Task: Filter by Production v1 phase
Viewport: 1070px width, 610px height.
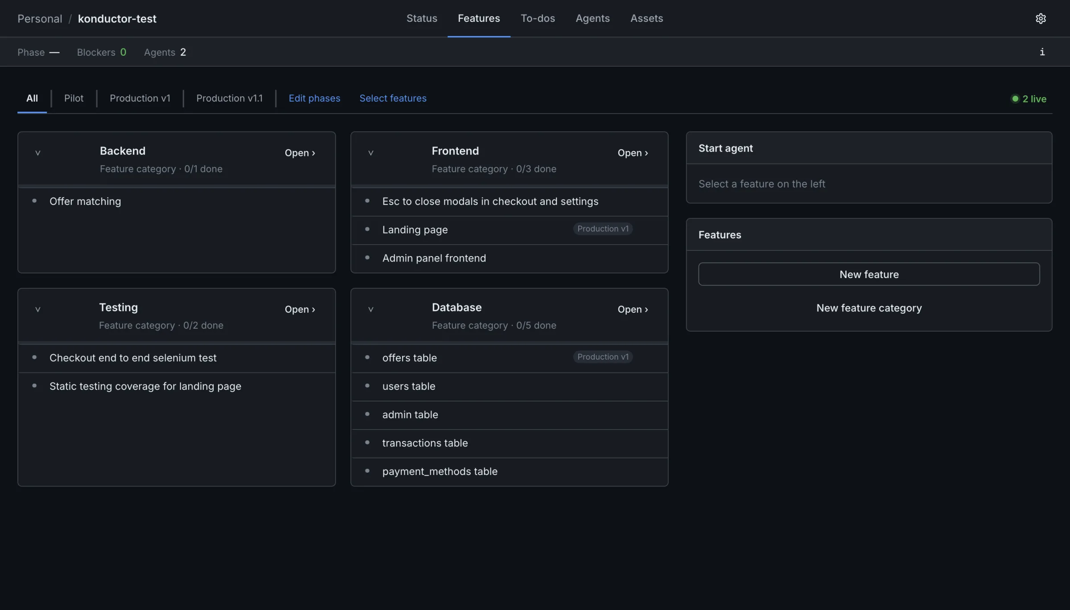Action: coord(140,98)
